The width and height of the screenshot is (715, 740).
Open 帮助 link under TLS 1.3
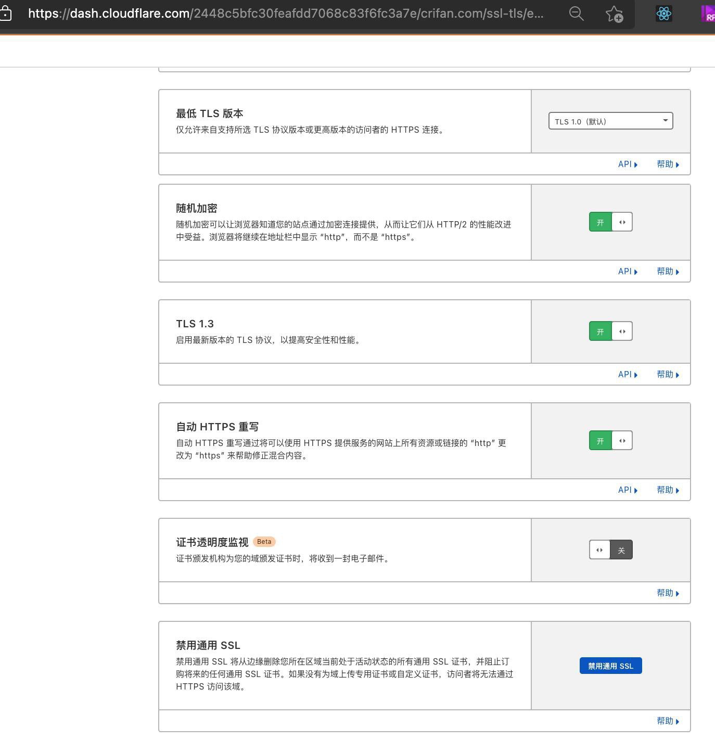pyautogui.click(x=668, y=375)
